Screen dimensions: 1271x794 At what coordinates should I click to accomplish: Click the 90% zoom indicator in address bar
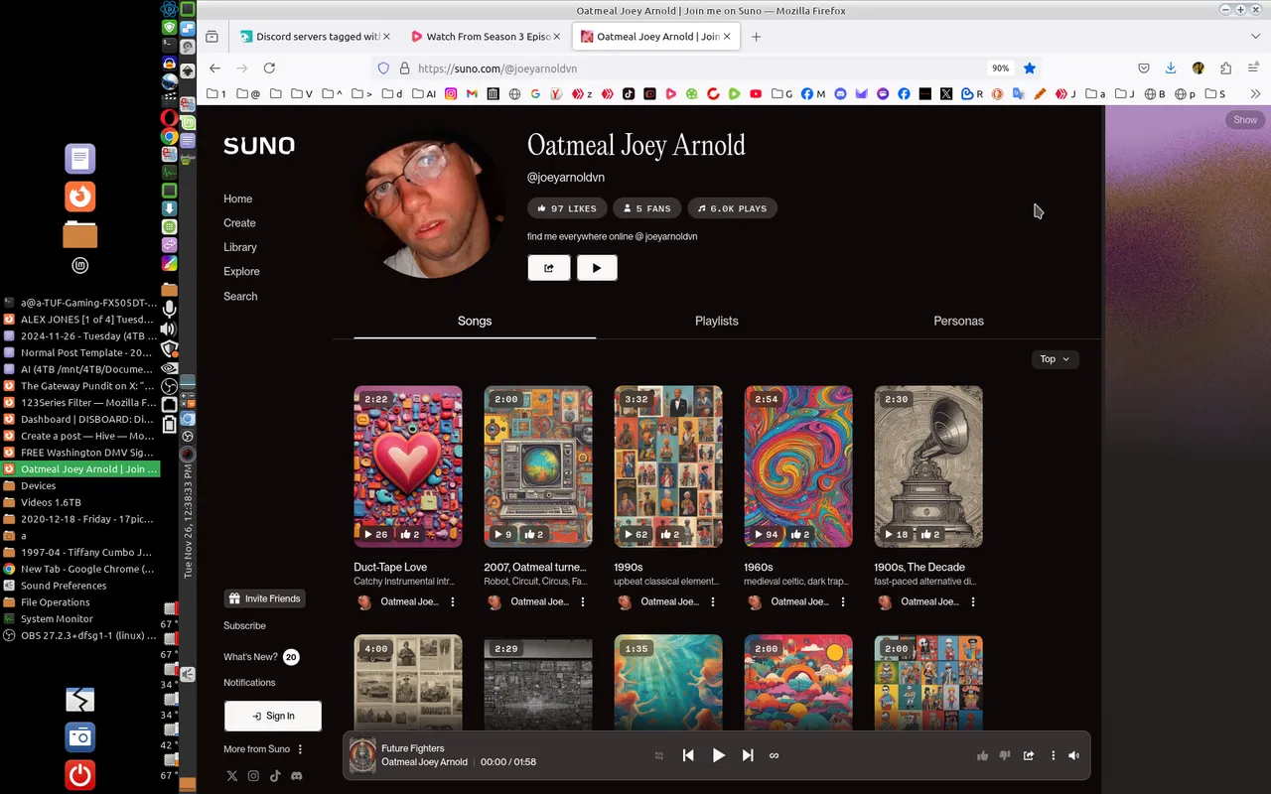[x=1000, y=68]
